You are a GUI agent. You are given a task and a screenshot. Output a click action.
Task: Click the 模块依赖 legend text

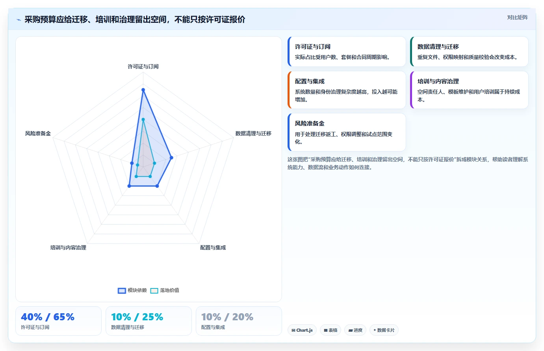click(137, 290)
